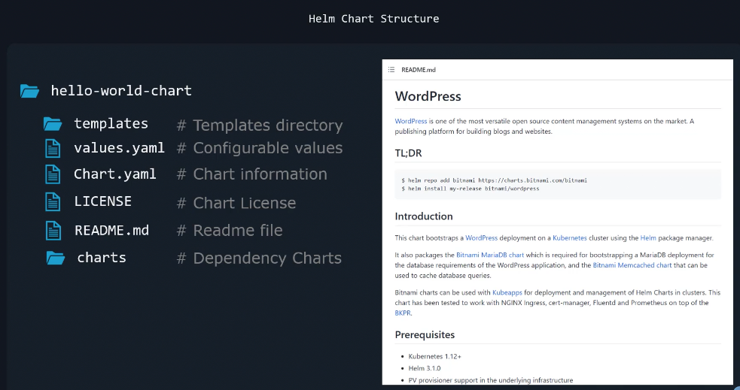Click the hello-world-chart root folder icon
Viewport: 740px width, 390px height.
point(29,91)
